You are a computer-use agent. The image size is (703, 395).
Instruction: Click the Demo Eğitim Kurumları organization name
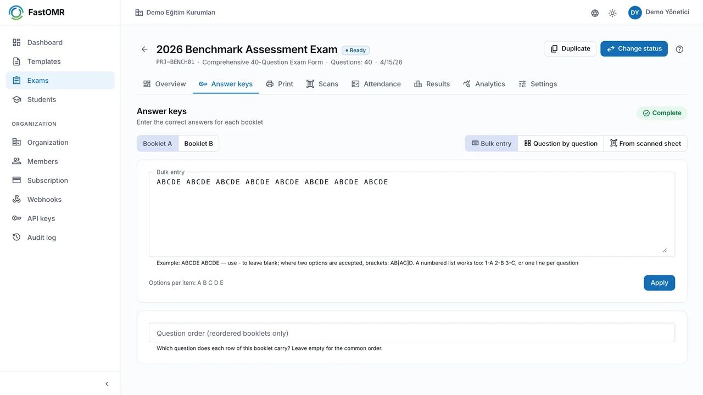181,13
